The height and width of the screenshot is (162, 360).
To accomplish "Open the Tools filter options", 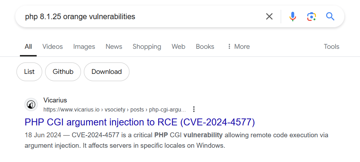I will point(331,47).
